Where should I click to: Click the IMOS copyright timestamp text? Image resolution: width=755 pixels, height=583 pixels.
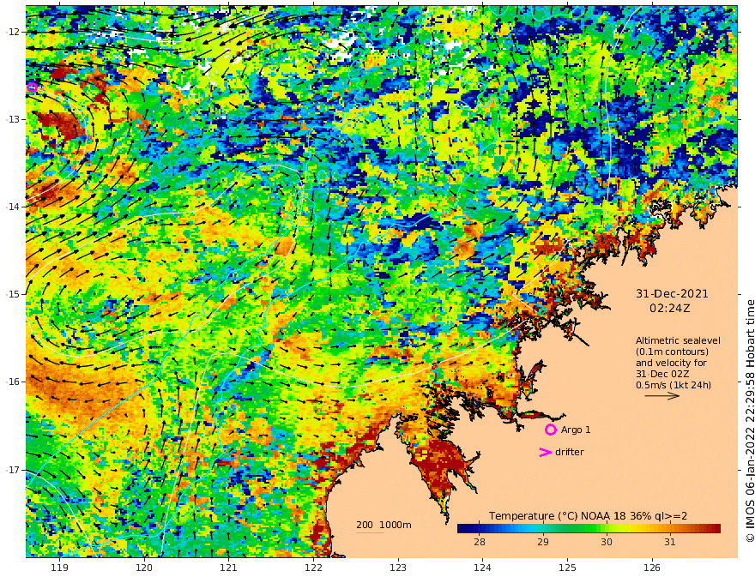(x=749, y=420)
